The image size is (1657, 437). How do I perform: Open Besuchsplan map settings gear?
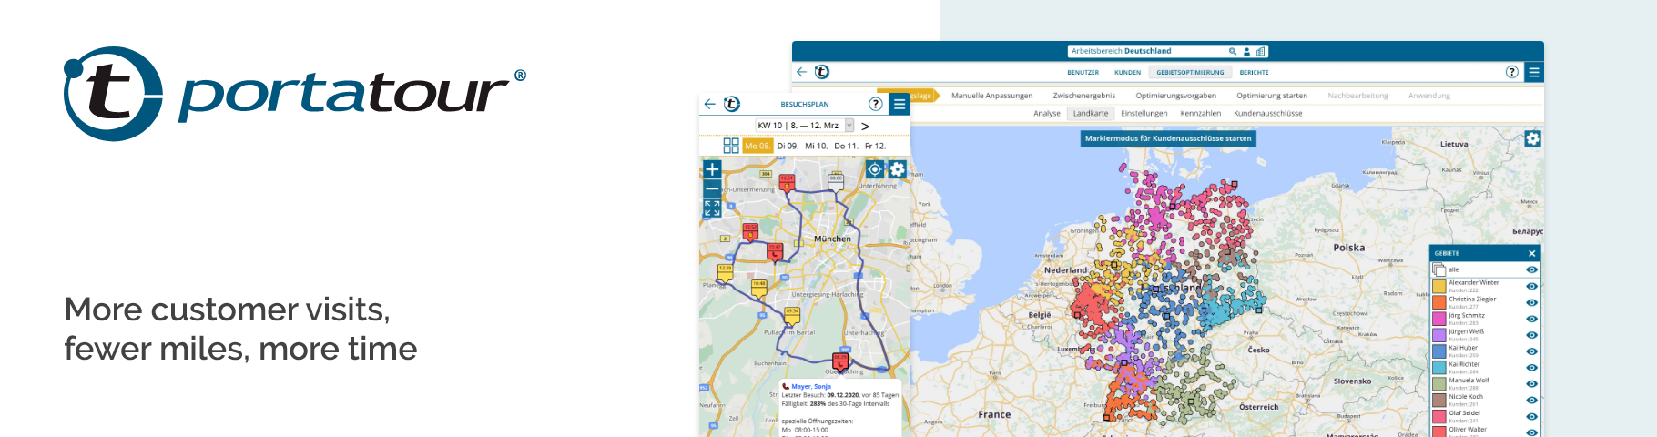tap(897, 169)
